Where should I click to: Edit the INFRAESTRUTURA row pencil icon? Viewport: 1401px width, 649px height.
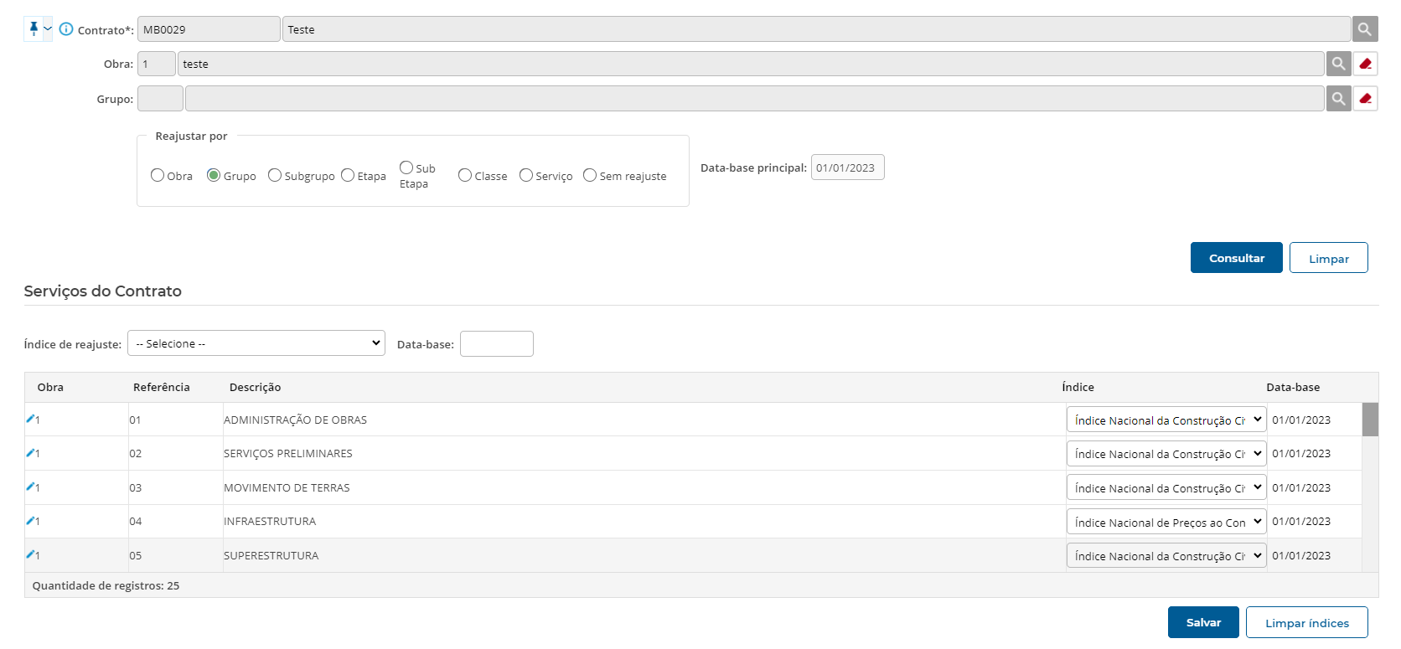click(31, 520)
